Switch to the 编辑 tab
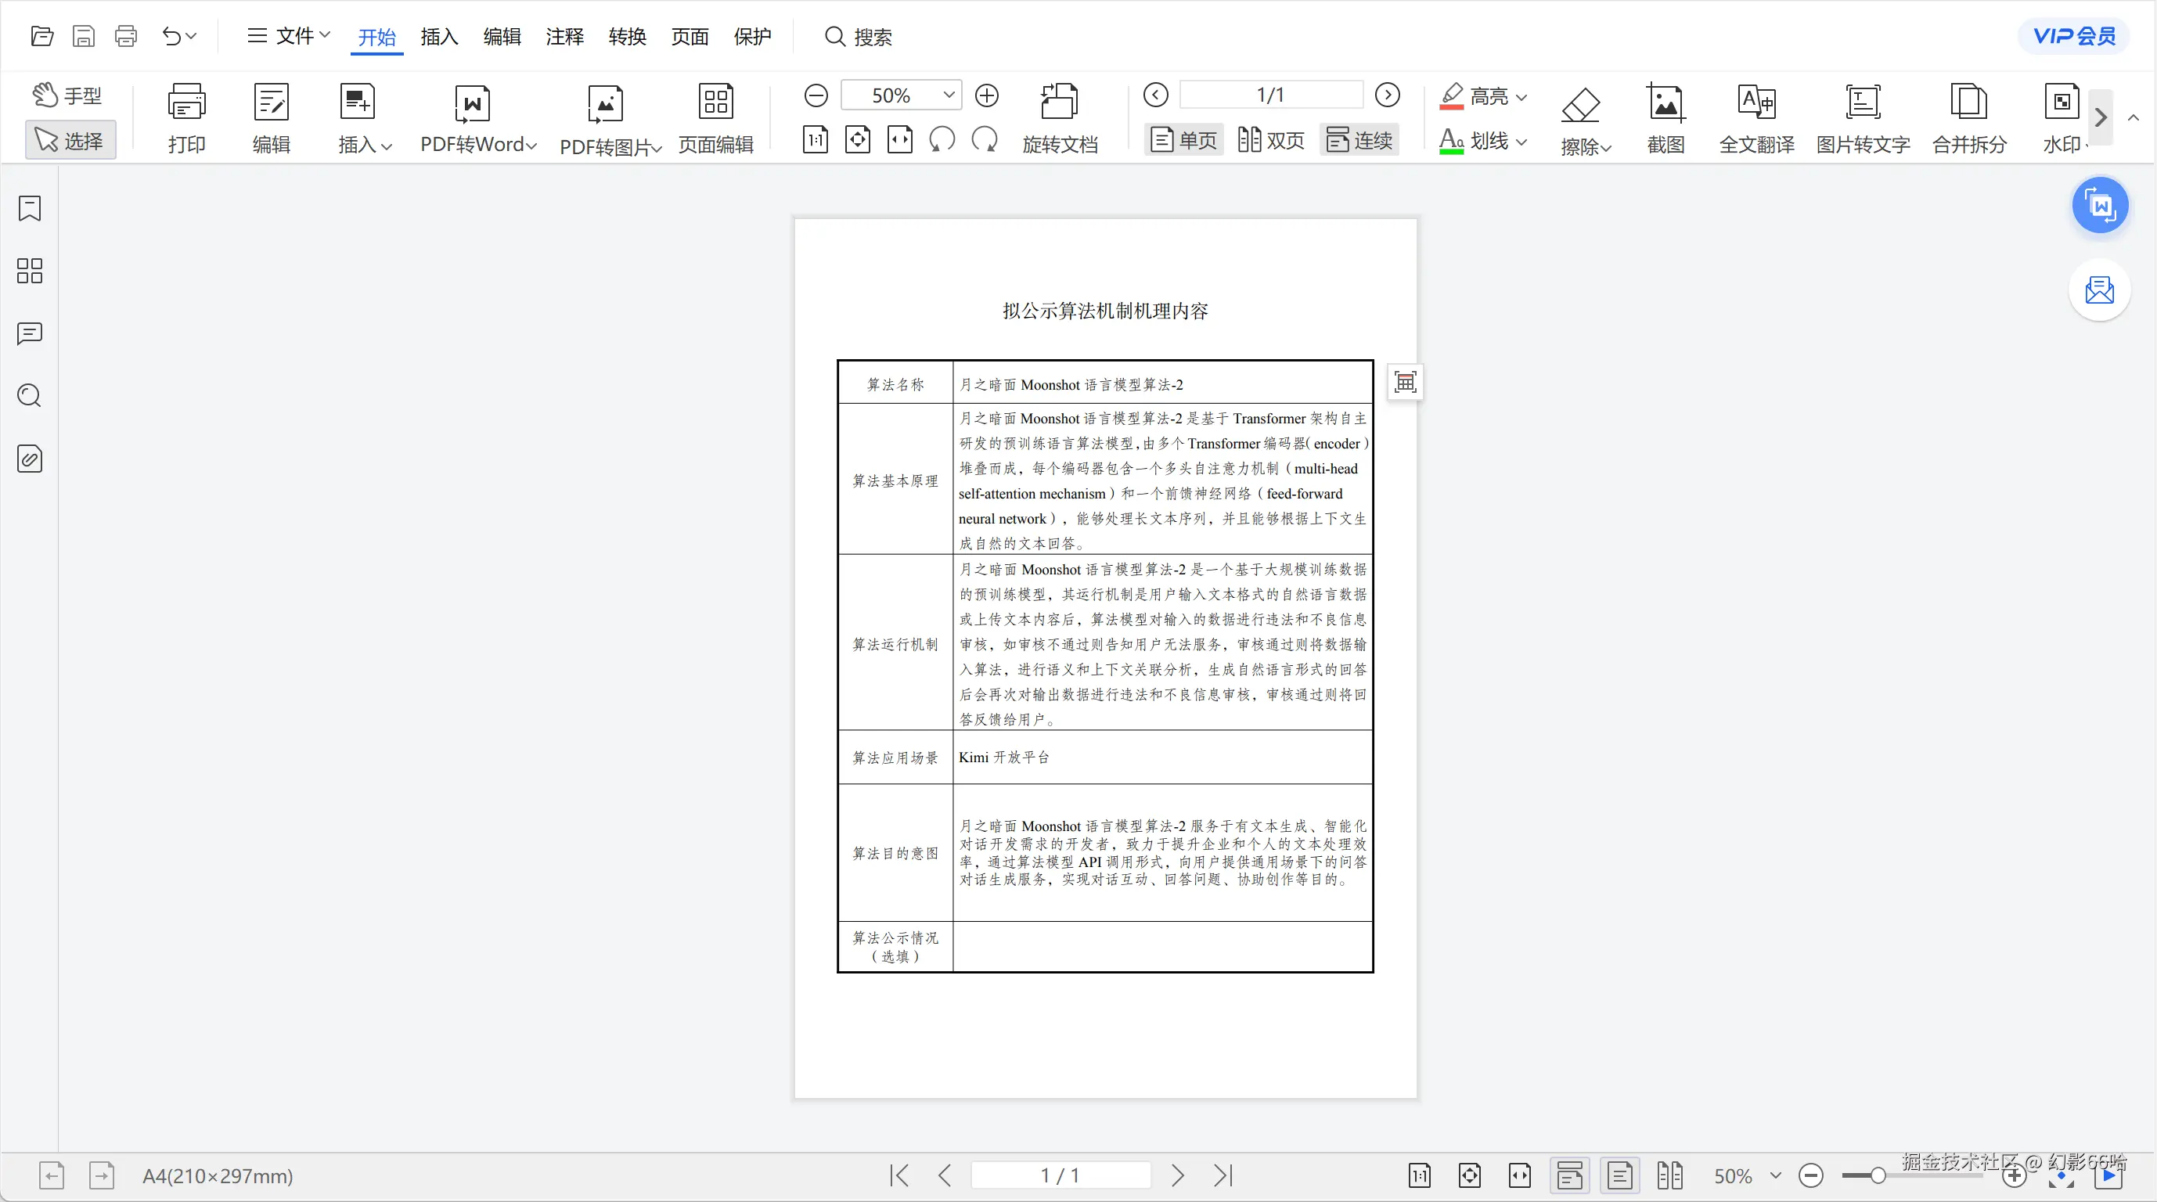2157x1202 pixels. click(x=502, y=37)
